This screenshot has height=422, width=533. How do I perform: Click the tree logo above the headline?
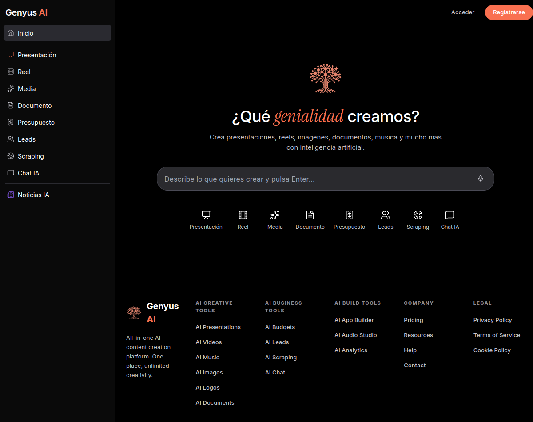click(326, 78)
